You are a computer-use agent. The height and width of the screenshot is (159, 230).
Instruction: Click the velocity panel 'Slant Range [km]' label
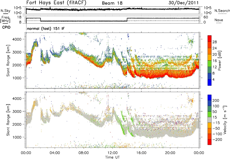point(8,120)
